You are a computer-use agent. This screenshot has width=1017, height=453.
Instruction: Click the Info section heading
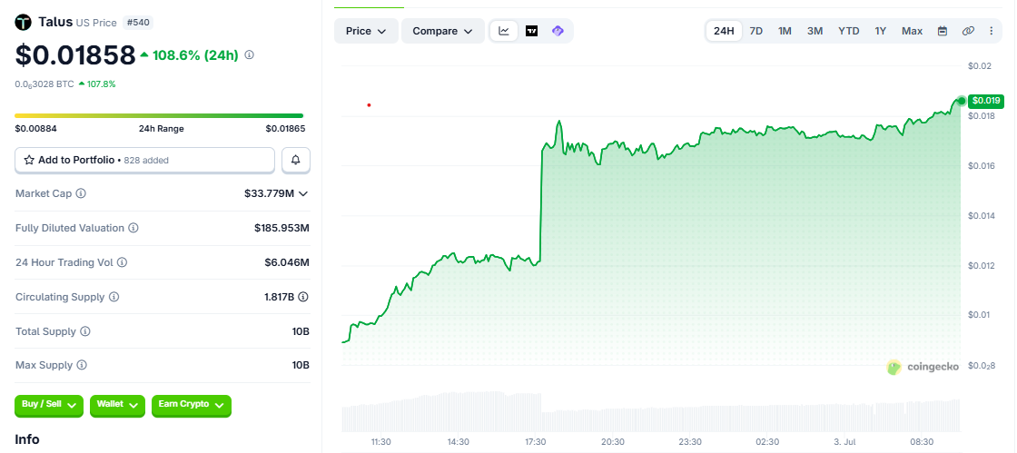27,438
